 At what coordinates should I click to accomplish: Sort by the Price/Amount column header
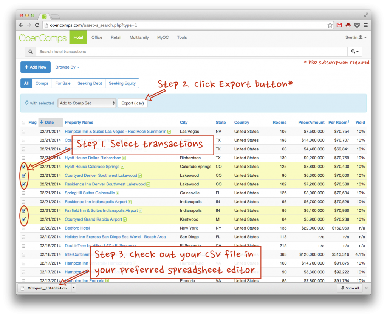point(311,123)
